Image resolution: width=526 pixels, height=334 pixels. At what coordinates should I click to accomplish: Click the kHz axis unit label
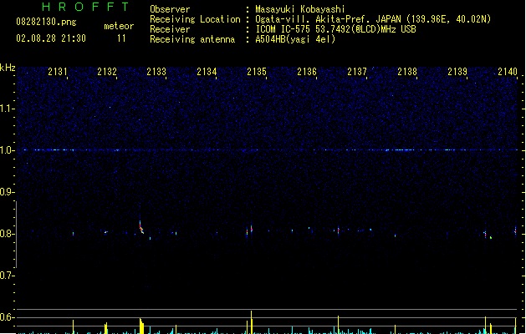[8, 68]
